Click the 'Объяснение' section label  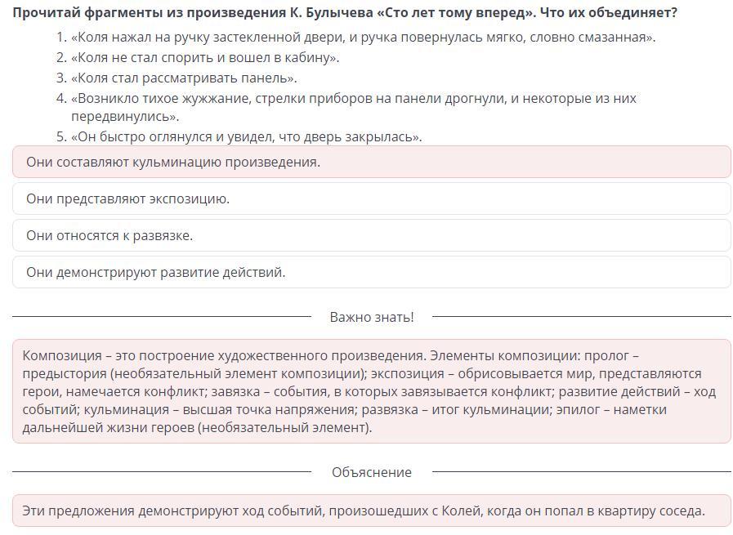click(372, 472)
